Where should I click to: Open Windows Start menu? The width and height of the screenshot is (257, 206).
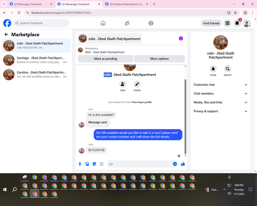[x=5, y=190]
